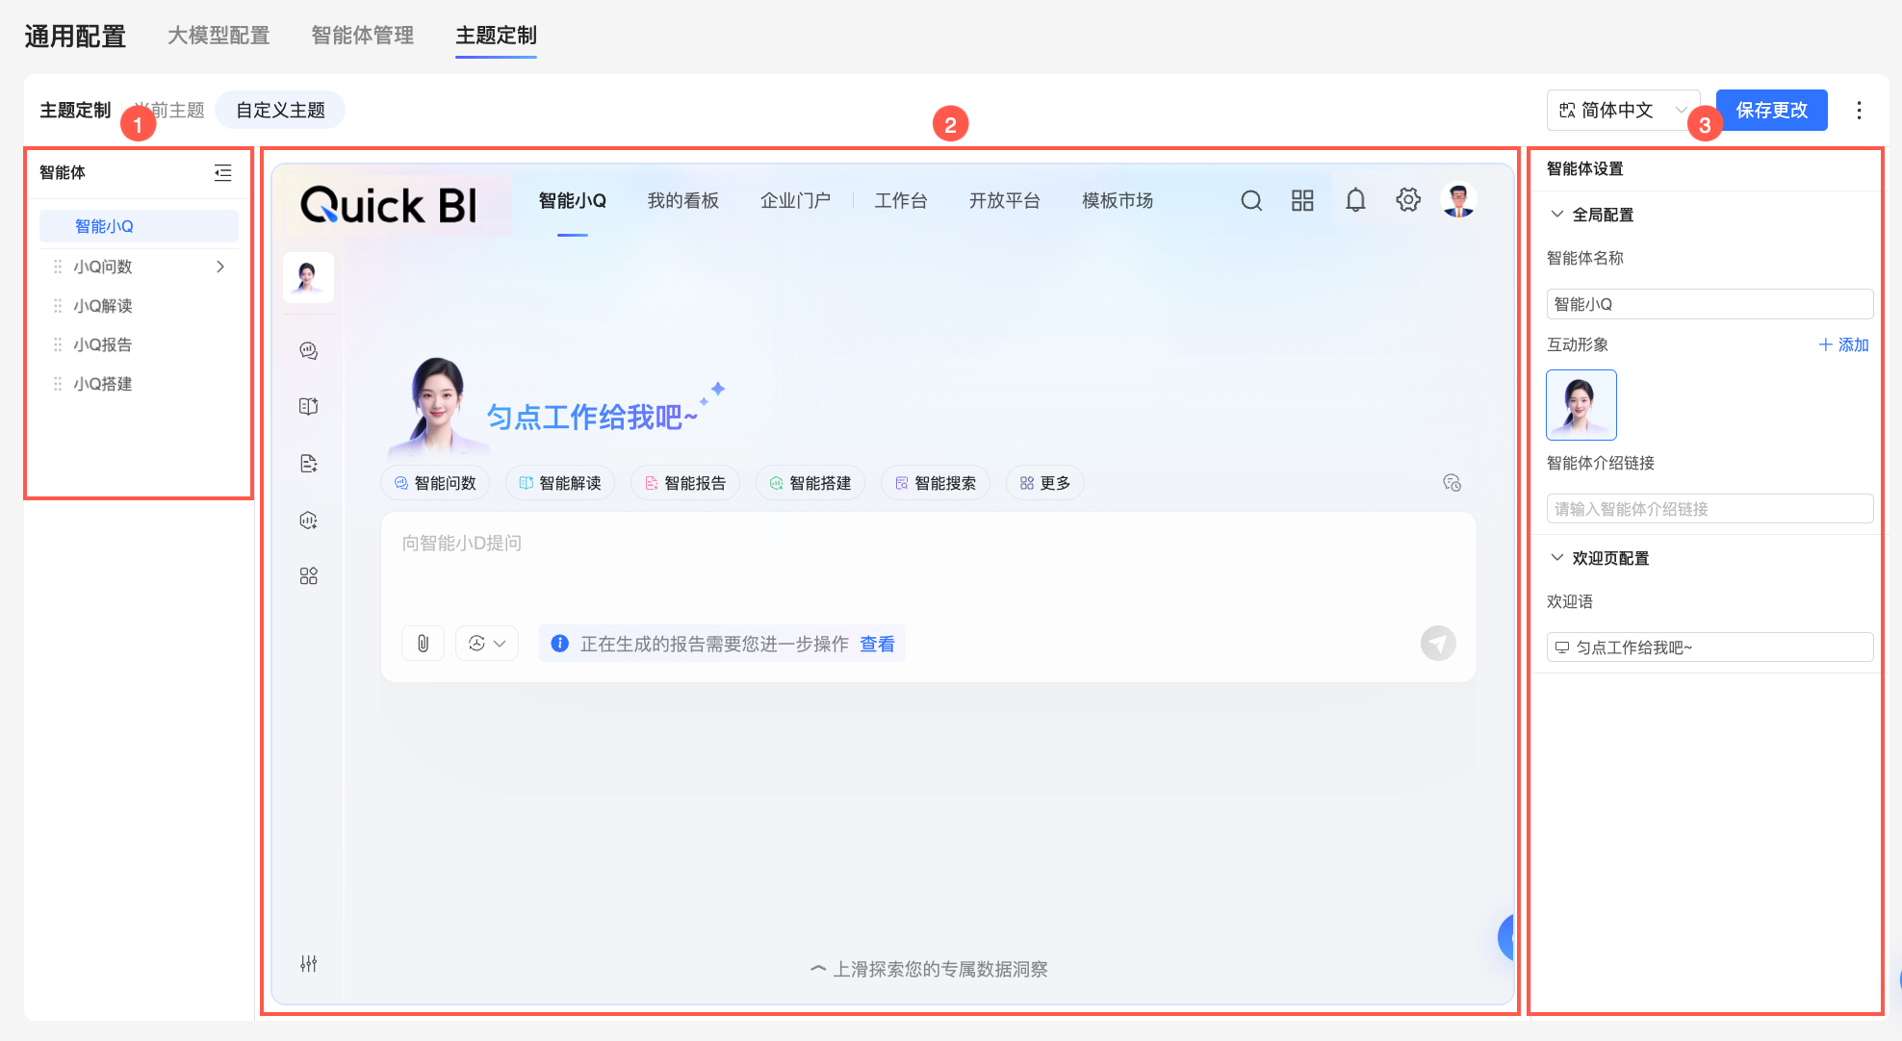
Task: Click the send arrow button
Action: [x=1438, y=644]
